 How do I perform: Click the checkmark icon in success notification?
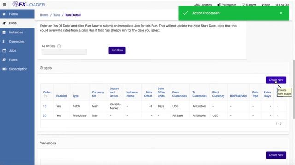coord(185,13)
